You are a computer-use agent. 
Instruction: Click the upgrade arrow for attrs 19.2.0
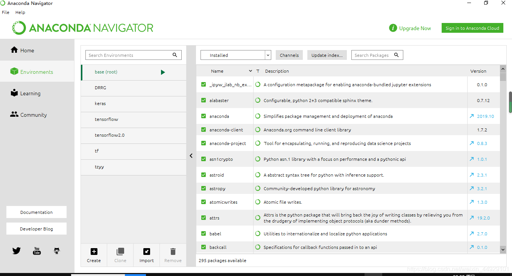point(472,218)
